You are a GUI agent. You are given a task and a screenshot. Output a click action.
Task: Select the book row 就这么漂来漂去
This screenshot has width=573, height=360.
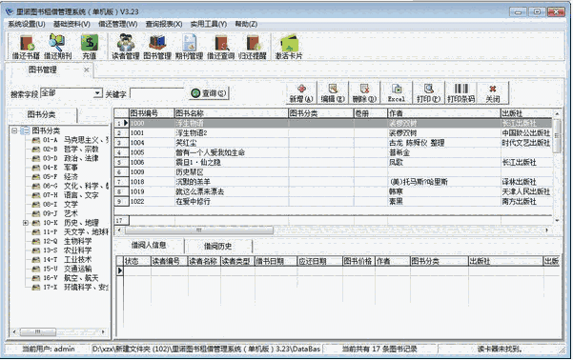(x=333, y=191)
